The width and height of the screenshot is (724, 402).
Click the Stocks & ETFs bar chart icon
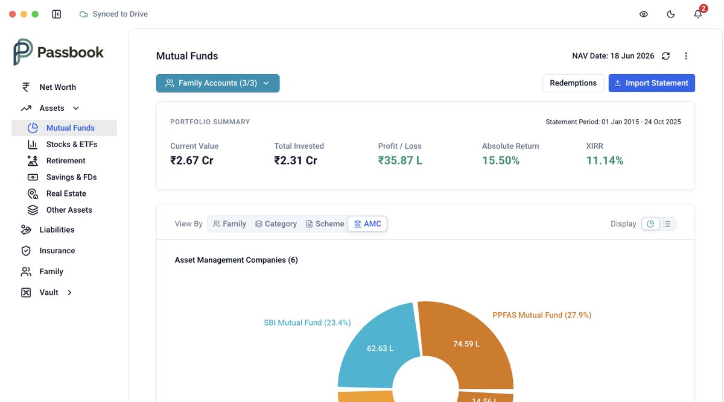(33, 145)
